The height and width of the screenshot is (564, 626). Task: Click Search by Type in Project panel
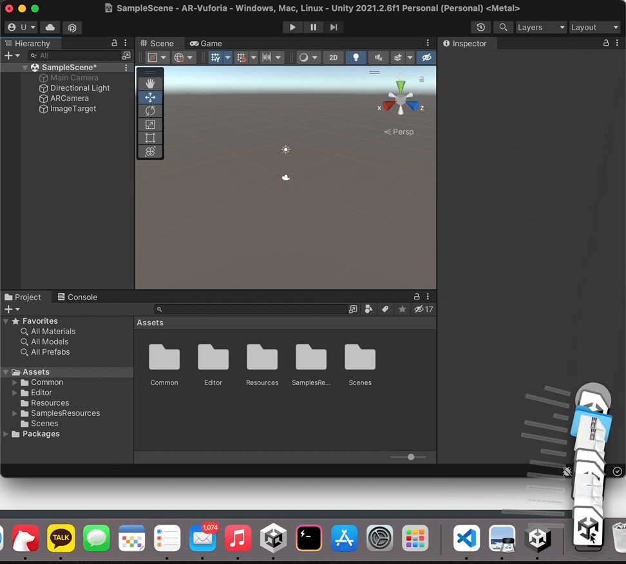(368, 309)
